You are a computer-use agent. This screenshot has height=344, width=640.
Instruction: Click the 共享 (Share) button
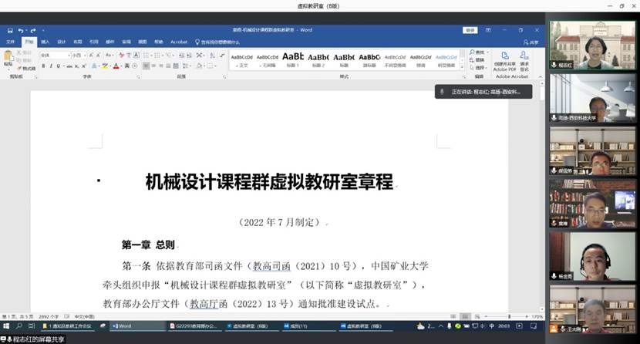click(x=531, y=42)
